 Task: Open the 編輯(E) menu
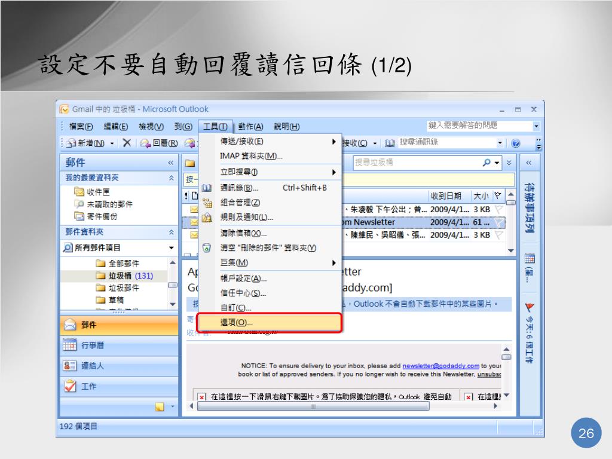116,127
